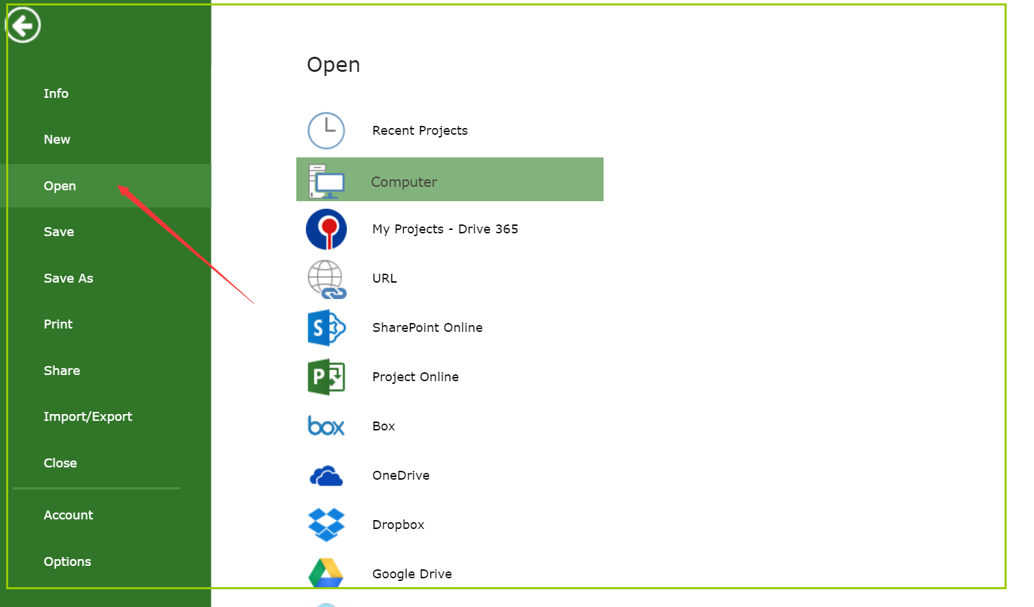This screenshot has width=1034, height=607.
Task: Click the OneDrive cloud icon
Action: 326,476
